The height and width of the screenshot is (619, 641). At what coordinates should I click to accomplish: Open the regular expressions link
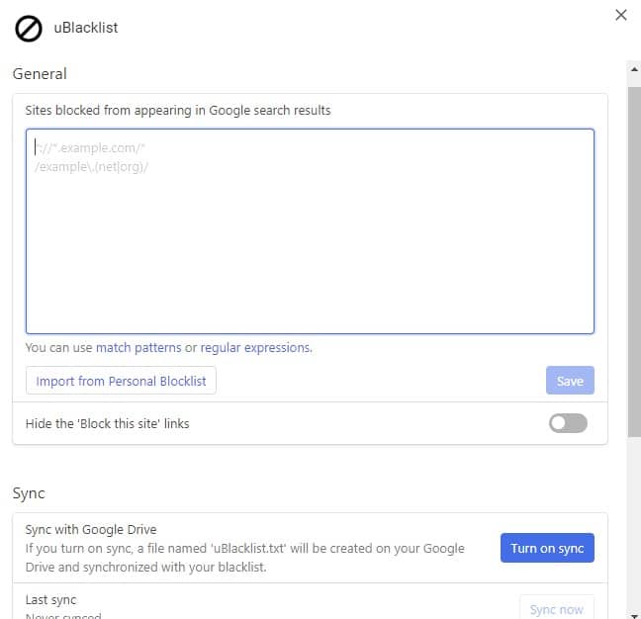[255, 348]
